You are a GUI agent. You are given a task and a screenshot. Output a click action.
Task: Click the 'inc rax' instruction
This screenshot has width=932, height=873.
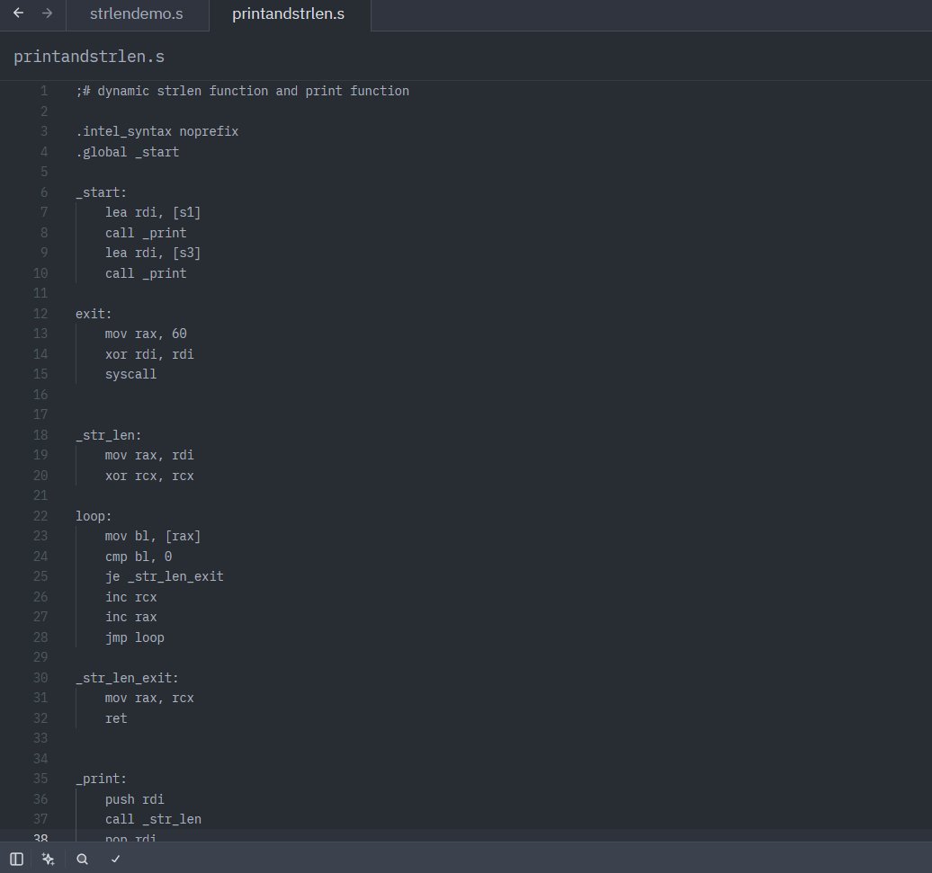click(130, 617)
